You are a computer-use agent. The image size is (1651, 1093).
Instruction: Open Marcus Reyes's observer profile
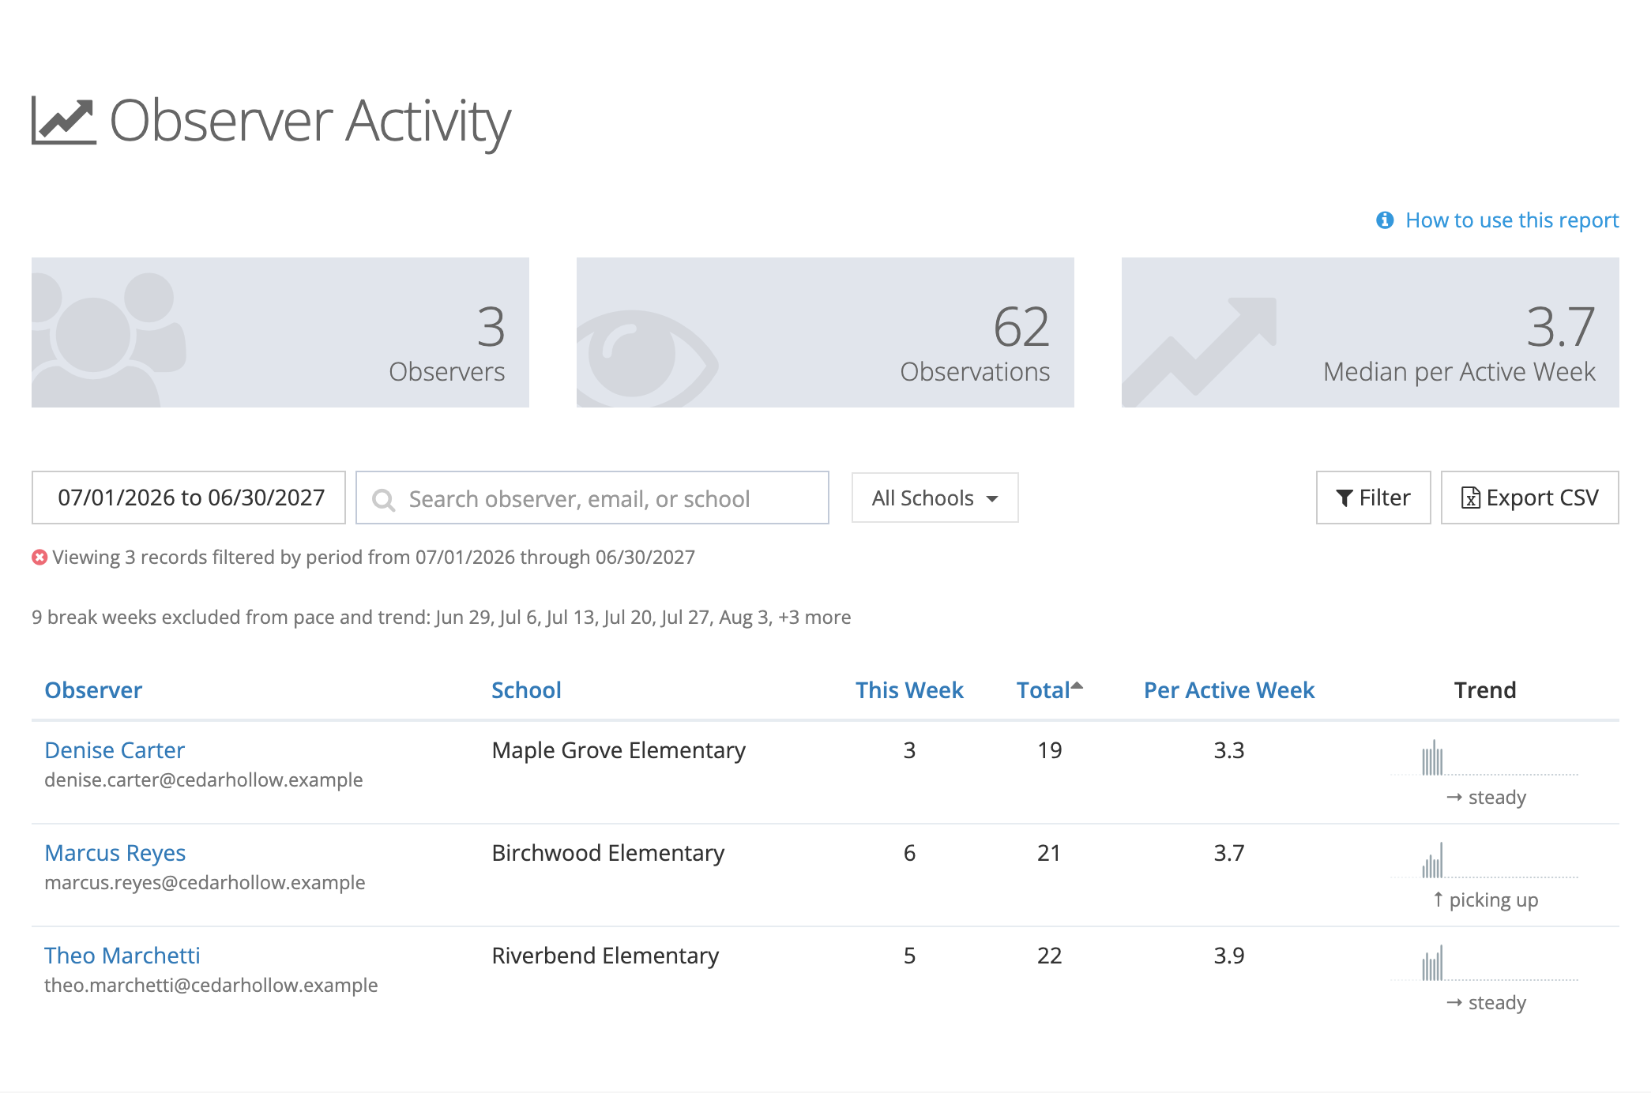(x=115, y=853)
